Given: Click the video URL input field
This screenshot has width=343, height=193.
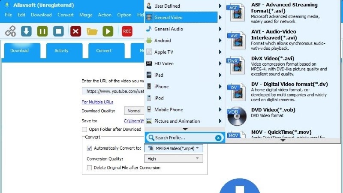Looking at the screenshot, I should [113, 91].
